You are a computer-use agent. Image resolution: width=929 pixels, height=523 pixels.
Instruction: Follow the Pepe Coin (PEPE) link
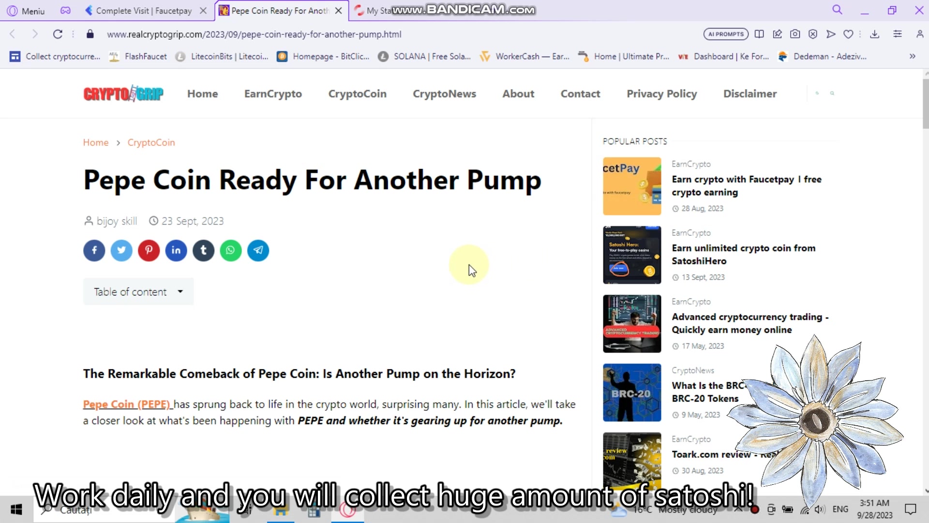point(127,404)
